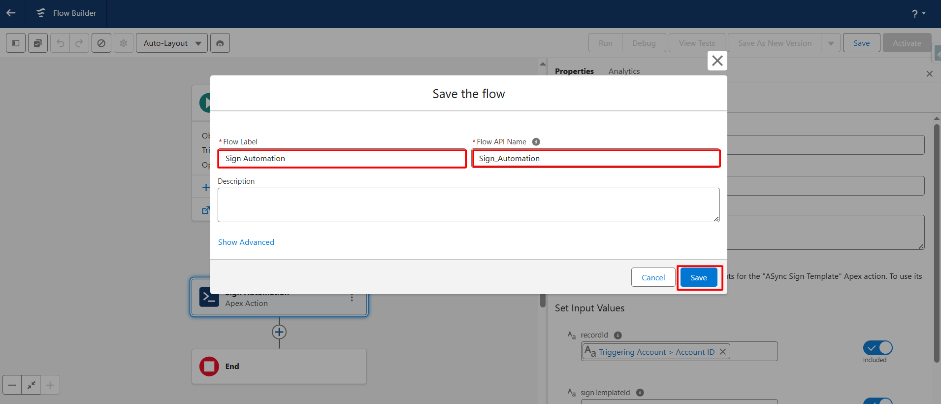
Task: Zoom out the canvas with minus icon
Action: (x=12, y=385)
